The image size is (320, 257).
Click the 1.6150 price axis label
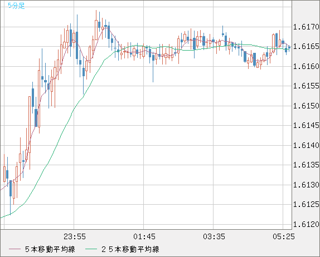click(306, 106)
